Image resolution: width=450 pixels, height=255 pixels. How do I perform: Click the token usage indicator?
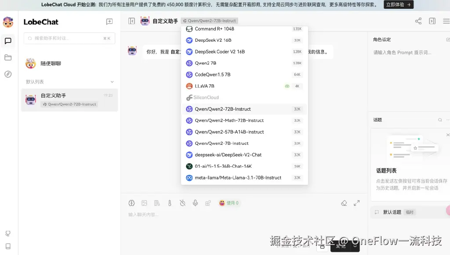pyautogui.click(x=229, y=203)
